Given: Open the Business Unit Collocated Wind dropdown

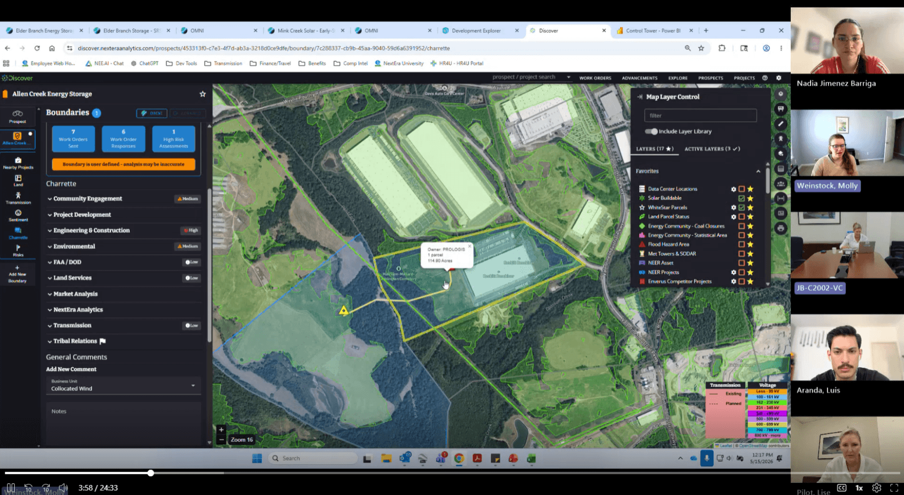Looking at the screenshot, I should click(x=124, y=385).
